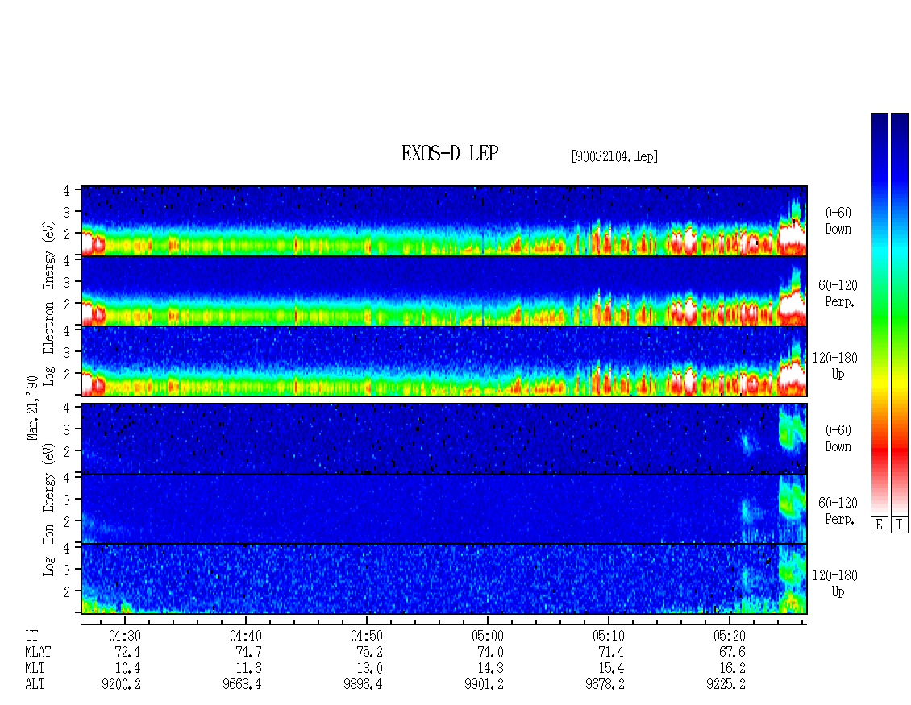Click the 04:50 UT time tick
The image size is (911, 705).
point(366,636)
